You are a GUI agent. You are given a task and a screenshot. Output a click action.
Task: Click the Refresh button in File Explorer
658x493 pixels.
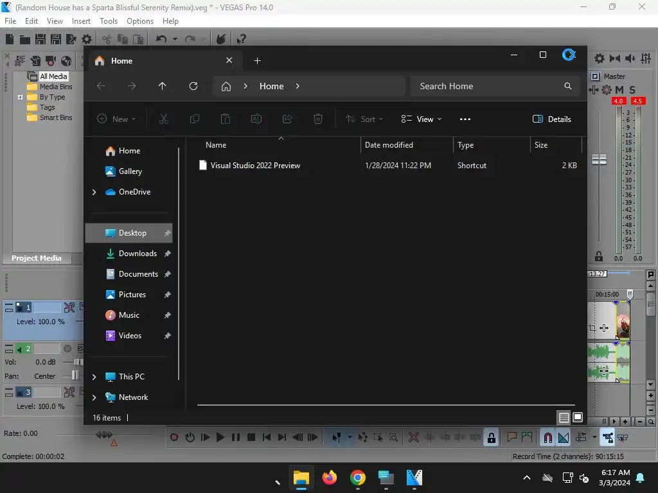(x=193, y=87)
